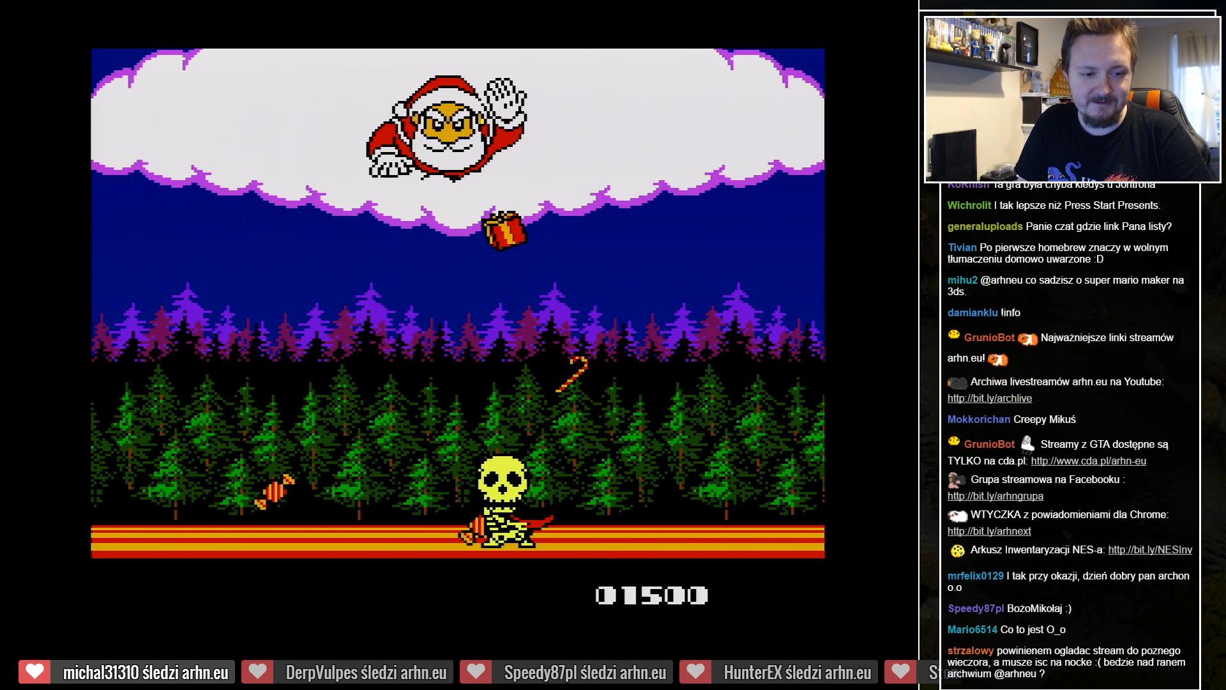Open the cda.pl/arhn-eu link

tap(1089, 461)
